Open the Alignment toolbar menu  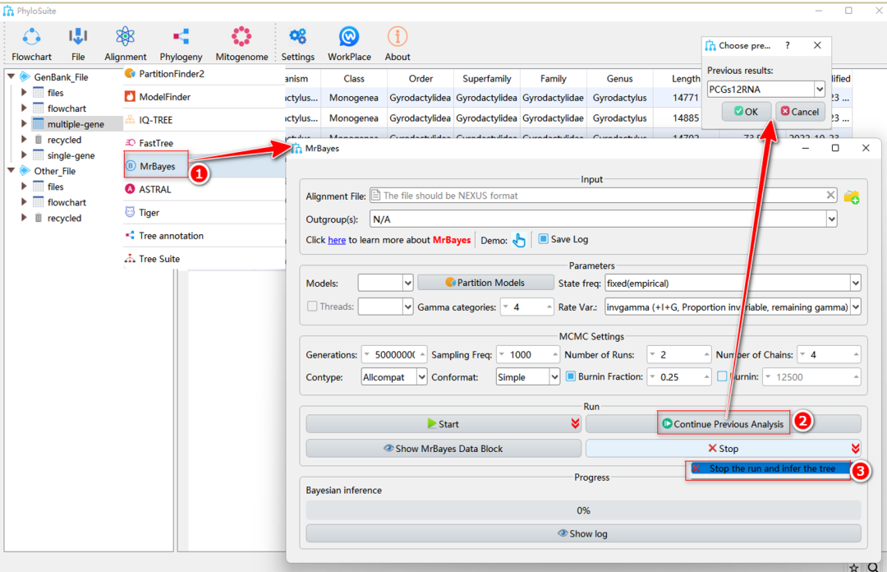click(125, 44)
